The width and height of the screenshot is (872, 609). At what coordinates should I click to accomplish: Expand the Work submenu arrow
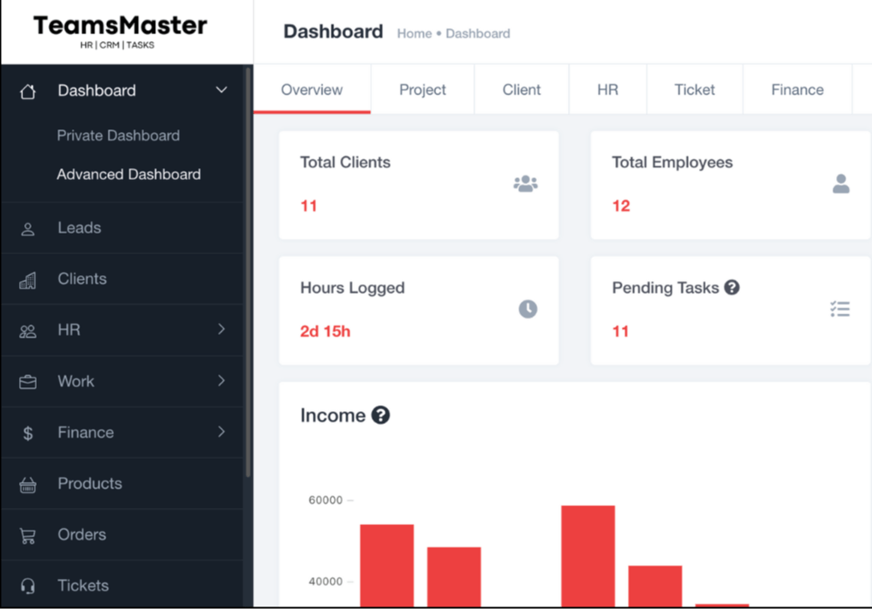[221, 381]
